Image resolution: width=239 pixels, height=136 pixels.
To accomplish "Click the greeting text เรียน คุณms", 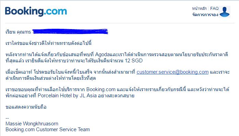I will click(x=18, y=32).
